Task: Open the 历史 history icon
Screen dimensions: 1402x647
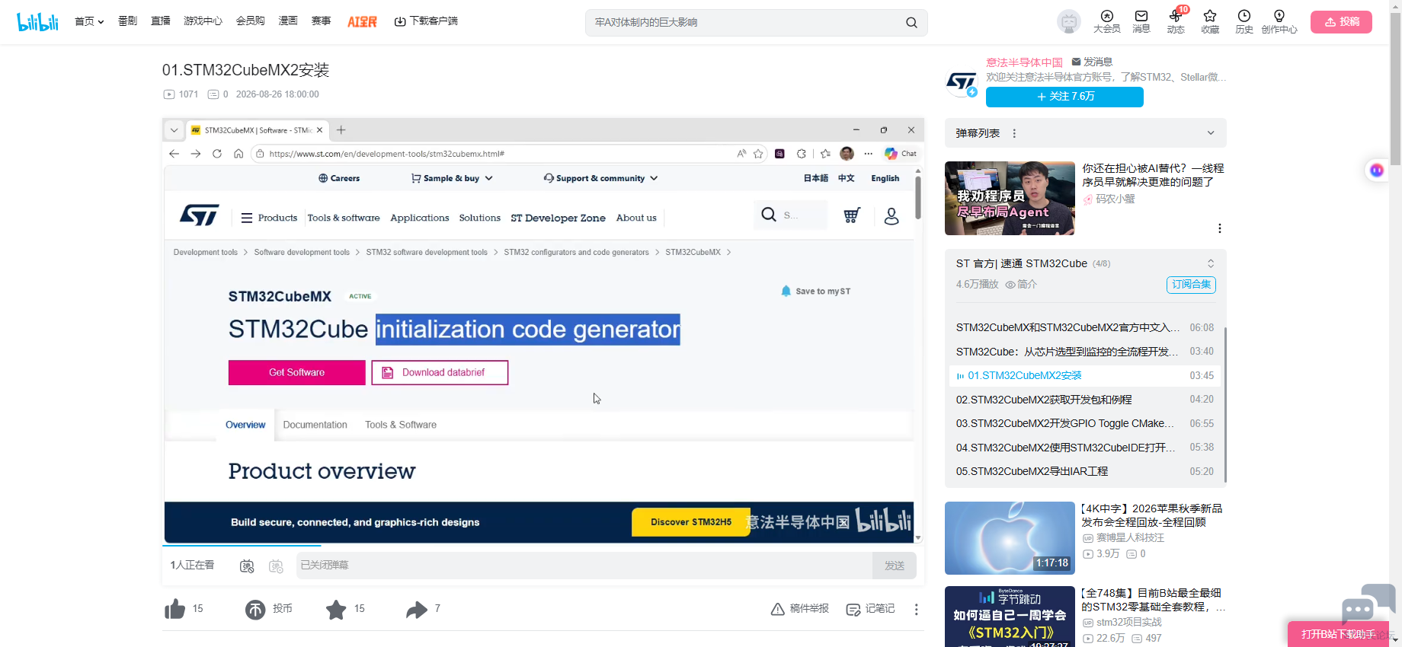Action: click(1244, 21)
